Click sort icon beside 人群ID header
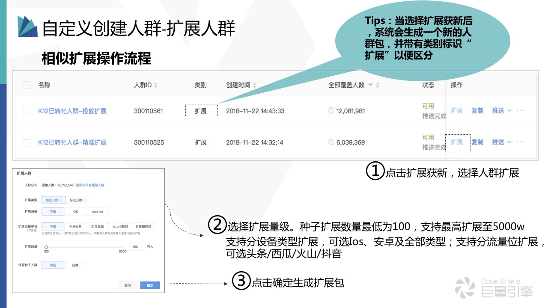Screen dimensions: 548x308 point(156,86)
